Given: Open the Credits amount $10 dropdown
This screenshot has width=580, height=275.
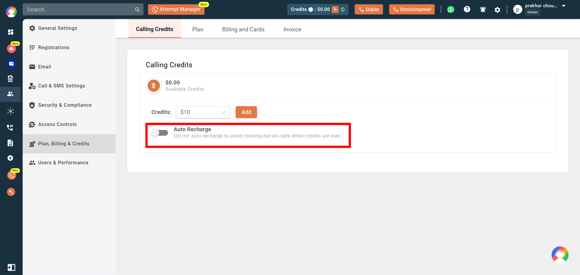Looking at the screenshot, I should (203, 112).
